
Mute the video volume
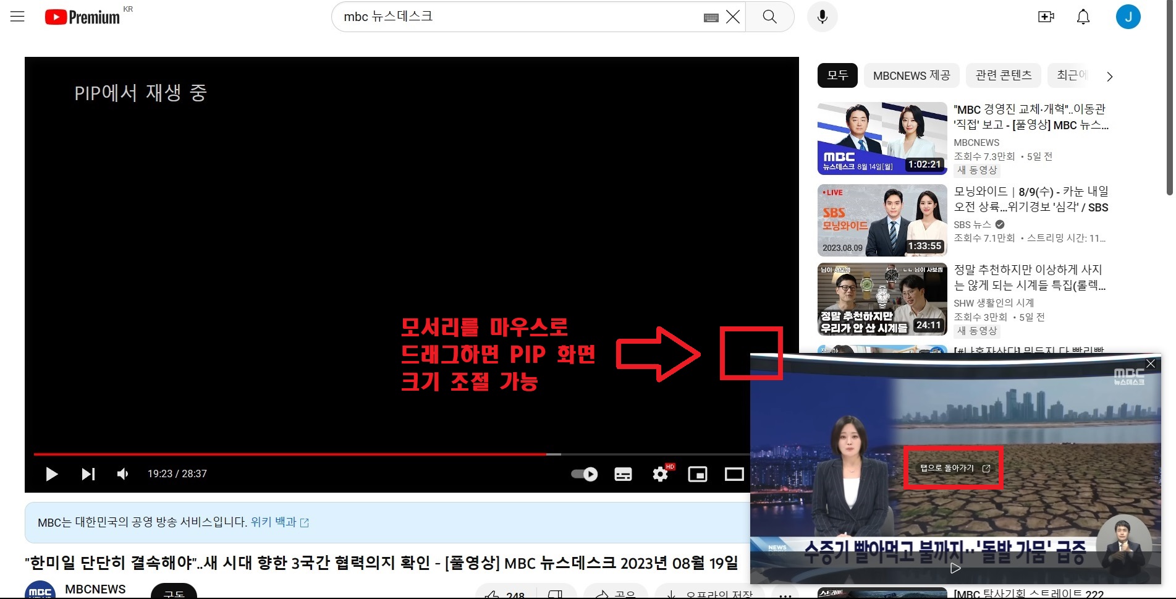(122, 474)
